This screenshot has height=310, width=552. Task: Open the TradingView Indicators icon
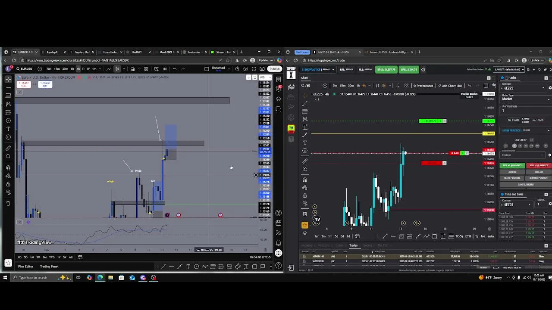(x=133, y=69)
